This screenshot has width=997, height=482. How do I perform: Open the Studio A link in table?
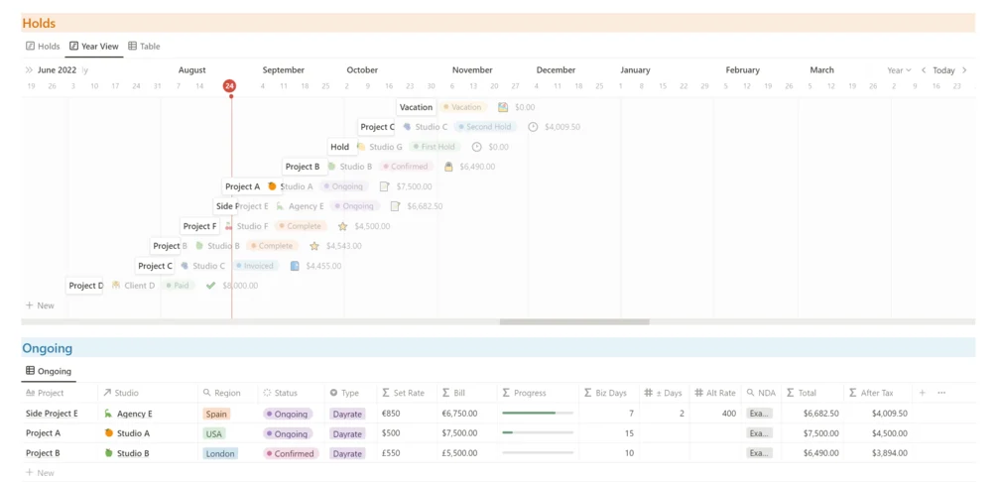[x=127, y=433]
